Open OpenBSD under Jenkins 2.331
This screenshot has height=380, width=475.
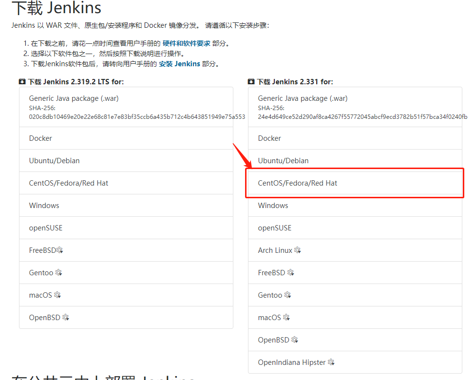click(355, 340)
